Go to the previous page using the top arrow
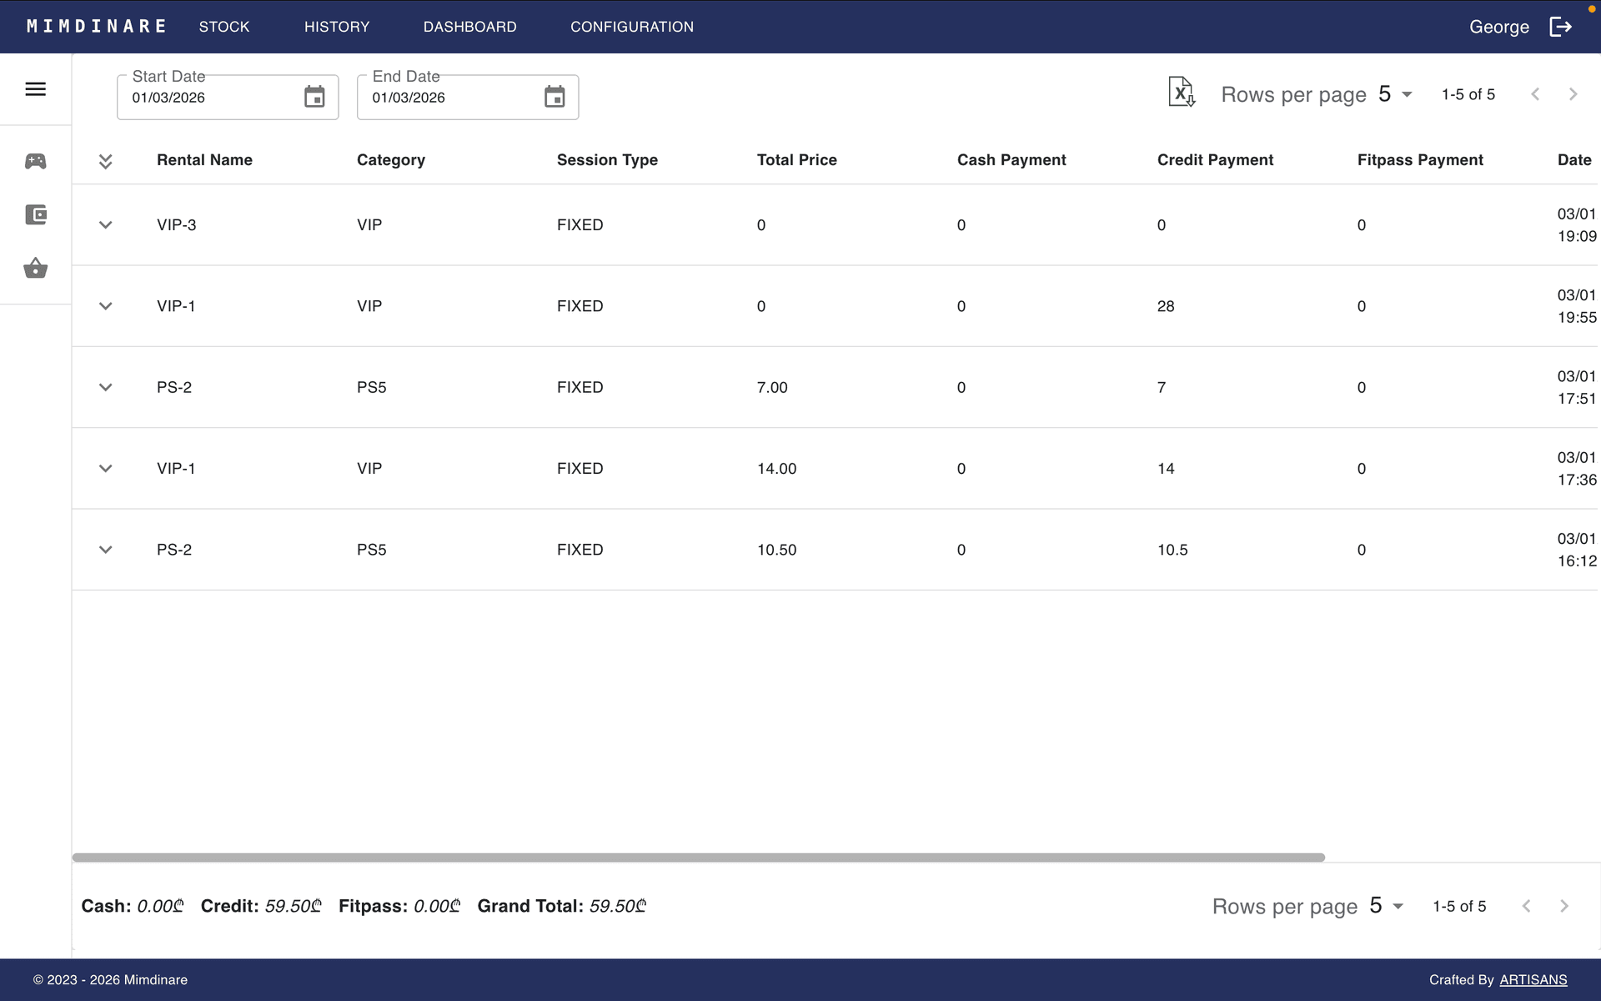Viewport: 1601px width, 1001px height. (x=1535, y=94)
